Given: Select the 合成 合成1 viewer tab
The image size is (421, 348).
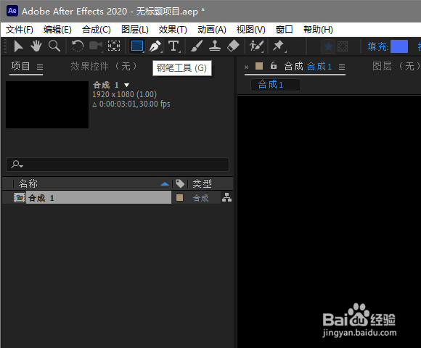Looking at the screenshot, I should 308,66.
